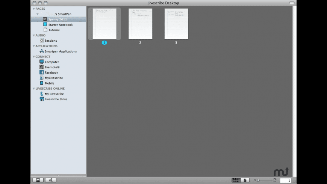Click the toolbar toggle pill button
The image size is (327, 184).
point(292,3)
